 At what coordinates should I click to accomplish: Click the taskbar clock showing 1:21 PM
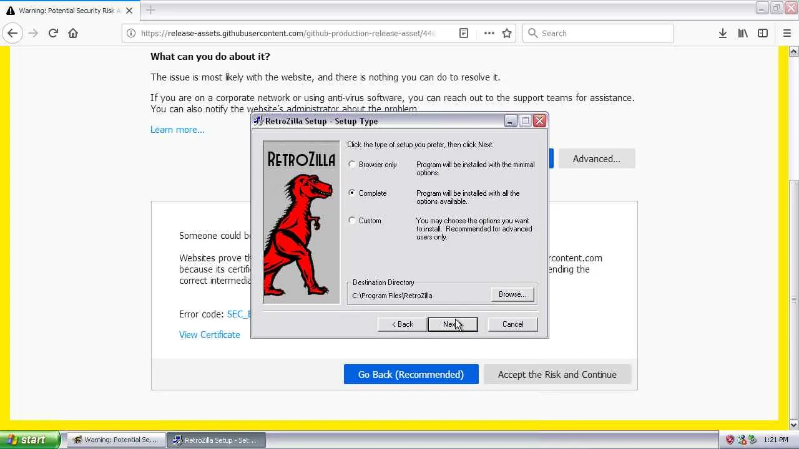(x=776, y=440)
